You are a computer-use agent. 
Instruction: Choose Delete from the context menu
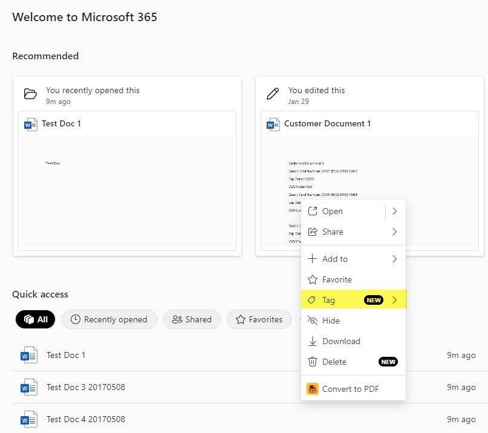pyautogui.click(x=353, y=362)
